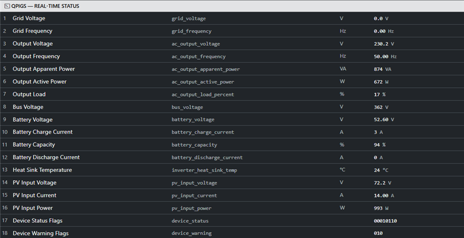Click the 'grid_frequency' field name
Viewport: 464px width, 238px height.
[191, 31]
